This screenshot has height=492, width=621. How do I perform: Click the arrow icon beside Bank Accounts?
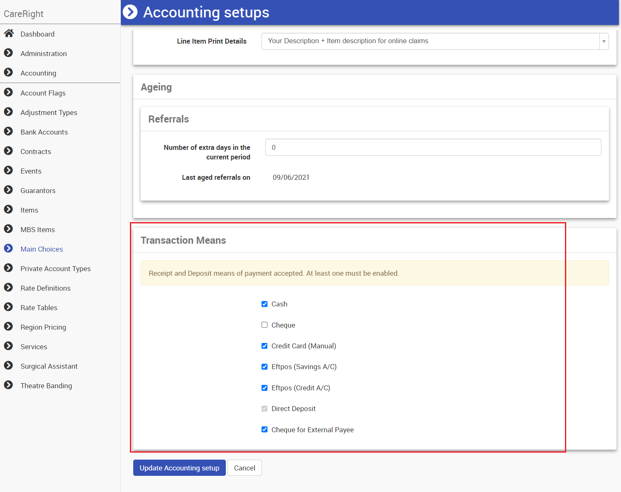pyautogui.click(x=8, y=131)
